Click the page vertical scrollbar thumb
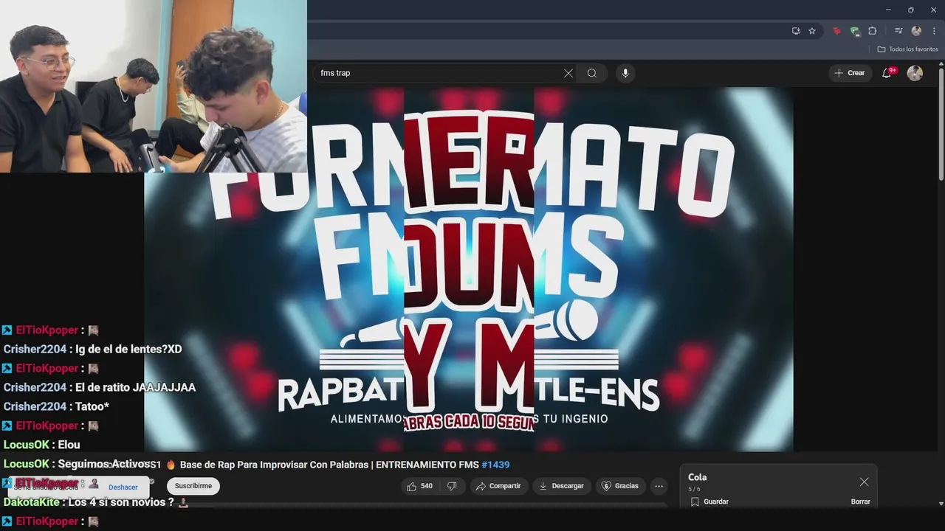The height and width of the screenshot is (531, 945). pos(941,123)
